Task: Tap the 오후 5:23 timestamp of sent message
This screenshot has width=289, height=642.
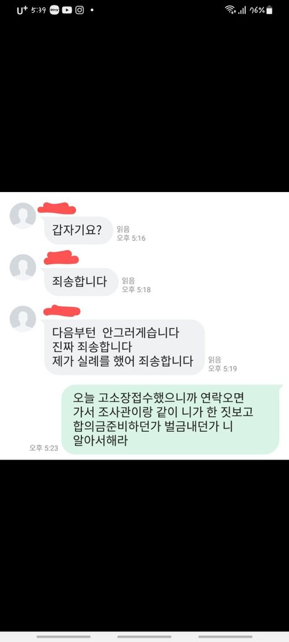Action: pyautogui.click(x=44, y=448)
